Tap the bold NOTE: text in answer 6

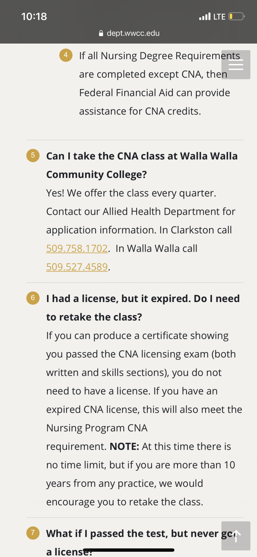pos(124,447)
